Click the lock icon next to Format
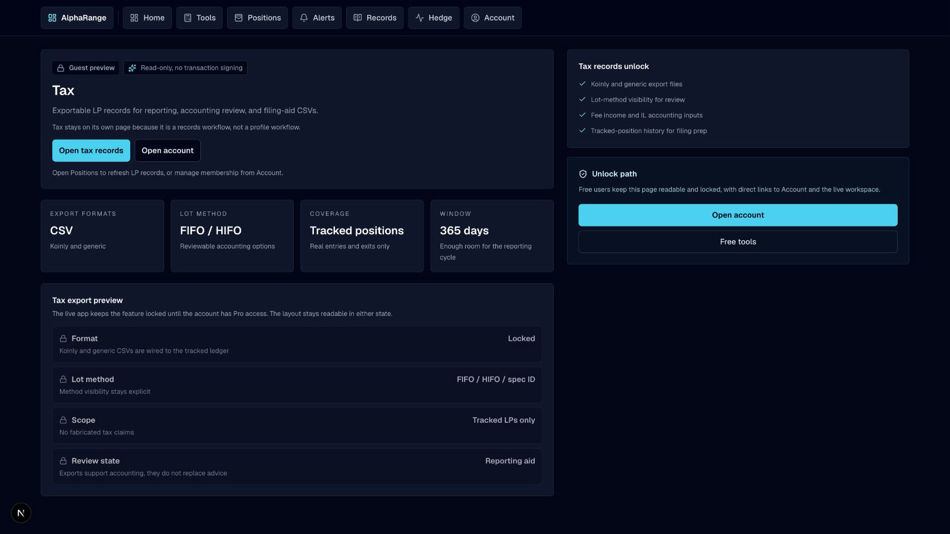 [x=63, y=338]
